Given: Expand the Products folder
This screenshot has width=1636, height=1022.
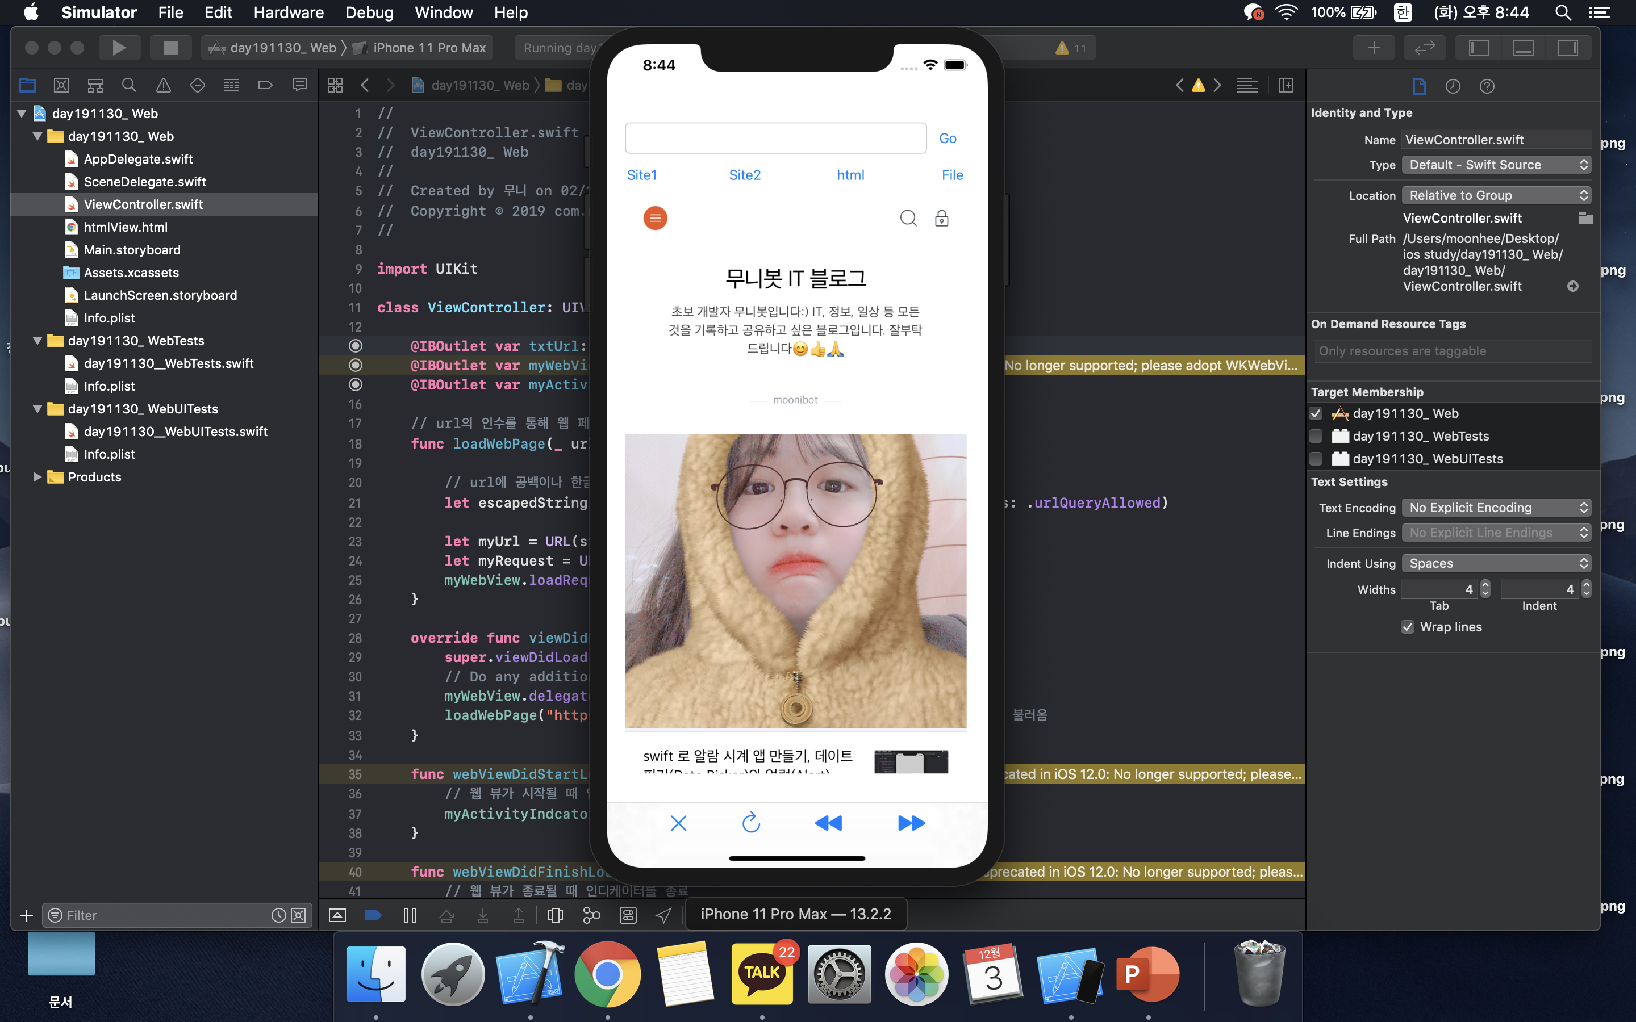Looking at the screenshot, I should 37,477.
